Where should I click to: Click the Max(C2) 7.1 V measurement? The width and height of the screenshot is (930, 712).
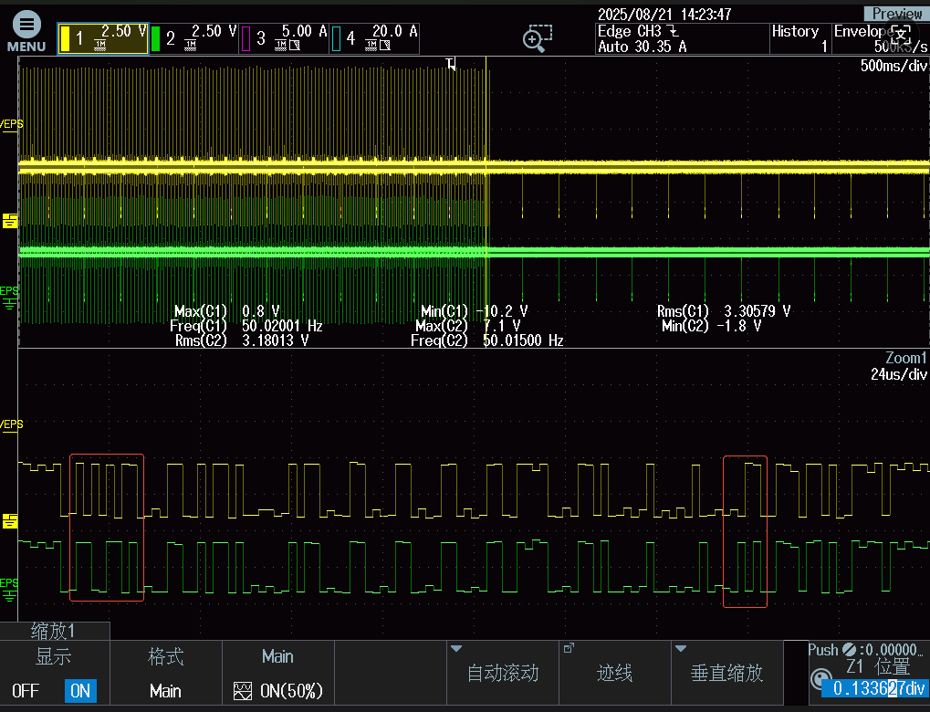coord(468,326)
